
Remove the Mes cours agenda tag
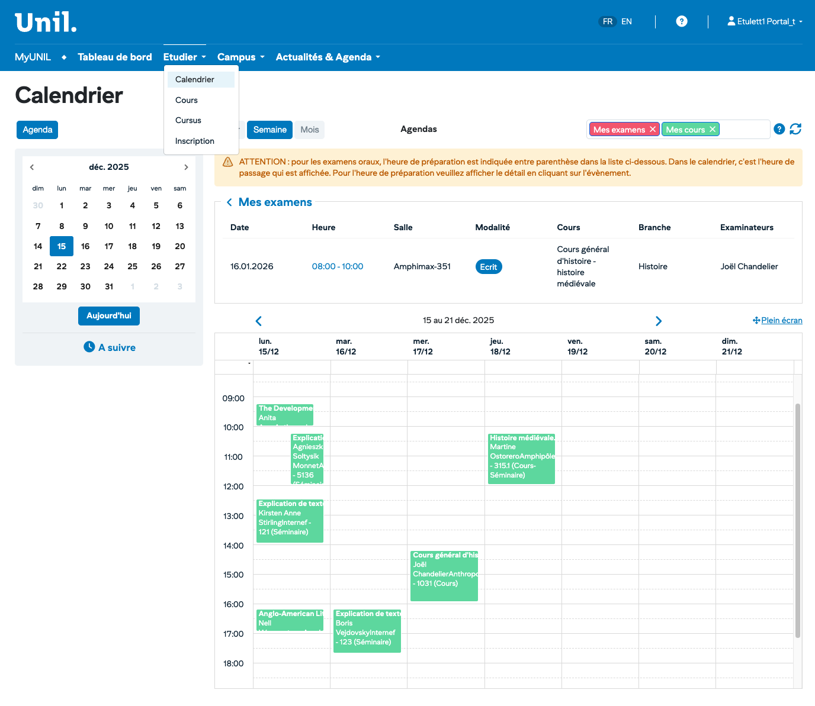pyautogui.click(x=713, y=130)
